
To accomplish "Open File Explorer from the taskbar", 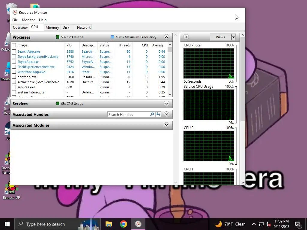I will pos(109,224).
